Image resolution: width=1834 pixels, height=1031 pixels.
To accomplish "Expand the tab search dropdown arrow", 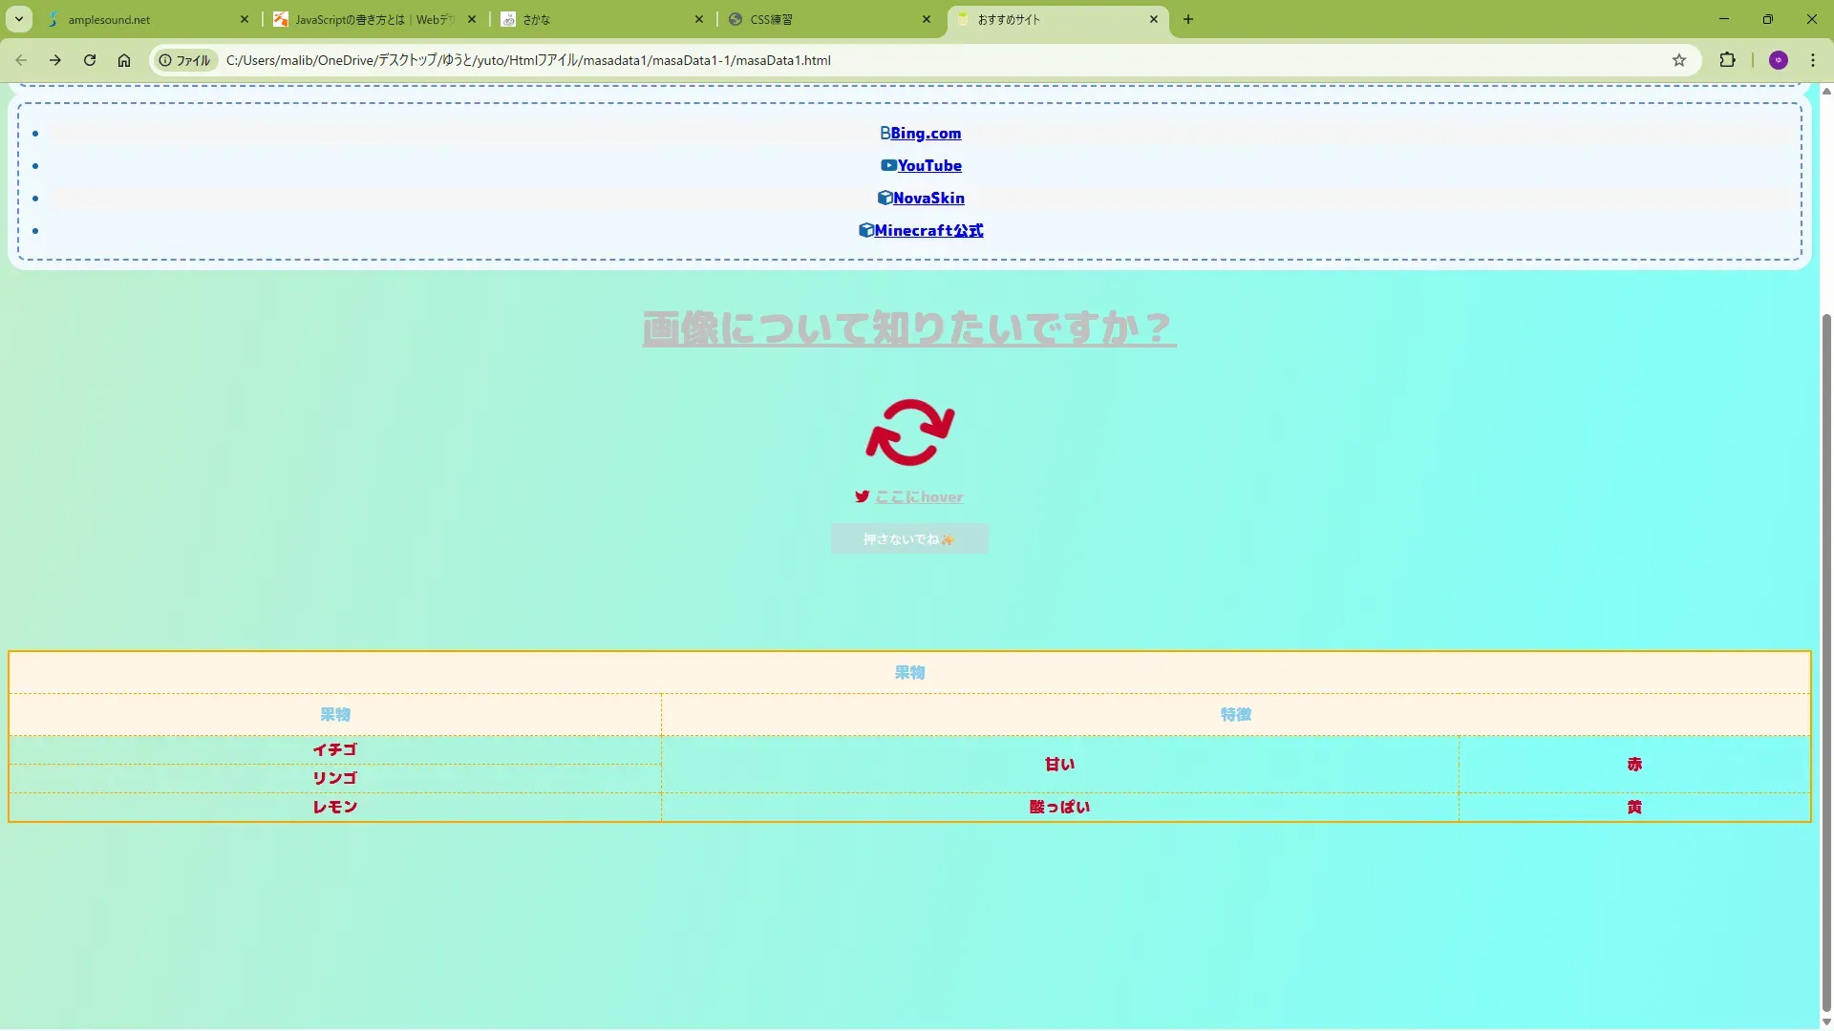I will 19,19.
